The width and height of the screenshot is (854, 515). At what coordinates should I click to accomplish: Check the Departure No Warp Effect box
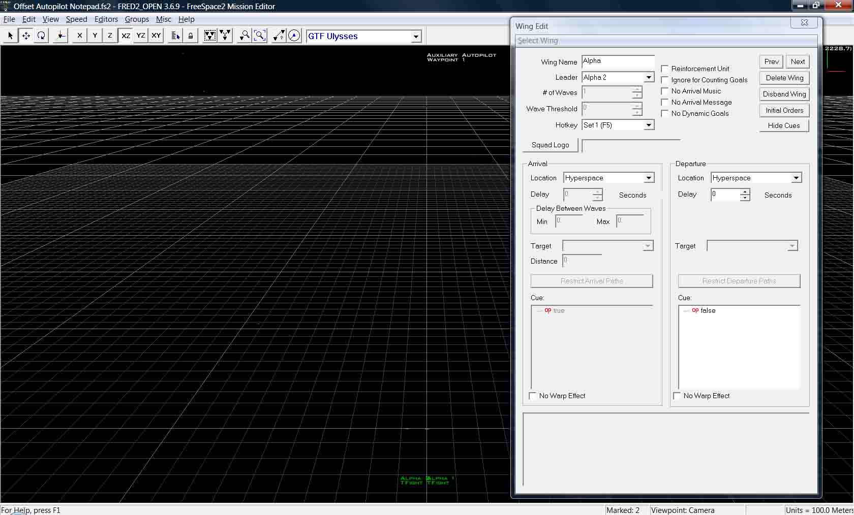[677, 396]
